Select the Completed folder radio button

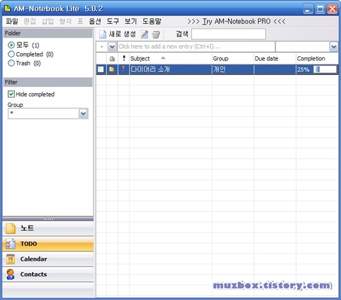[11, 54]
